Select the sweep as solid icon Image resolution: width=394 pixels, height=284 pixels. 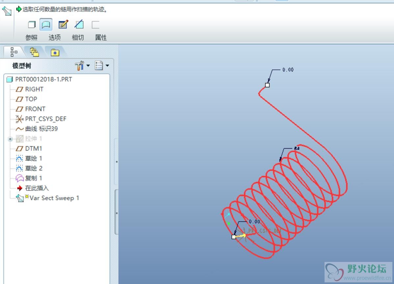32,25
